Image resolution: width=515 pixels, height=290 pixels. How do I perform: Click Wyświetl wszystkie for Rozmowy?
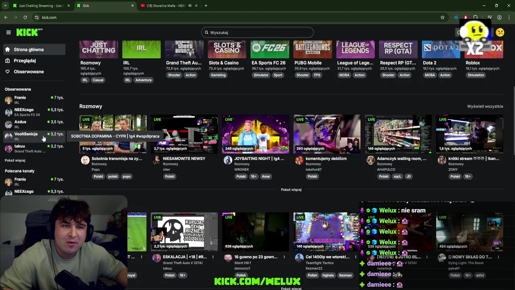485,106
